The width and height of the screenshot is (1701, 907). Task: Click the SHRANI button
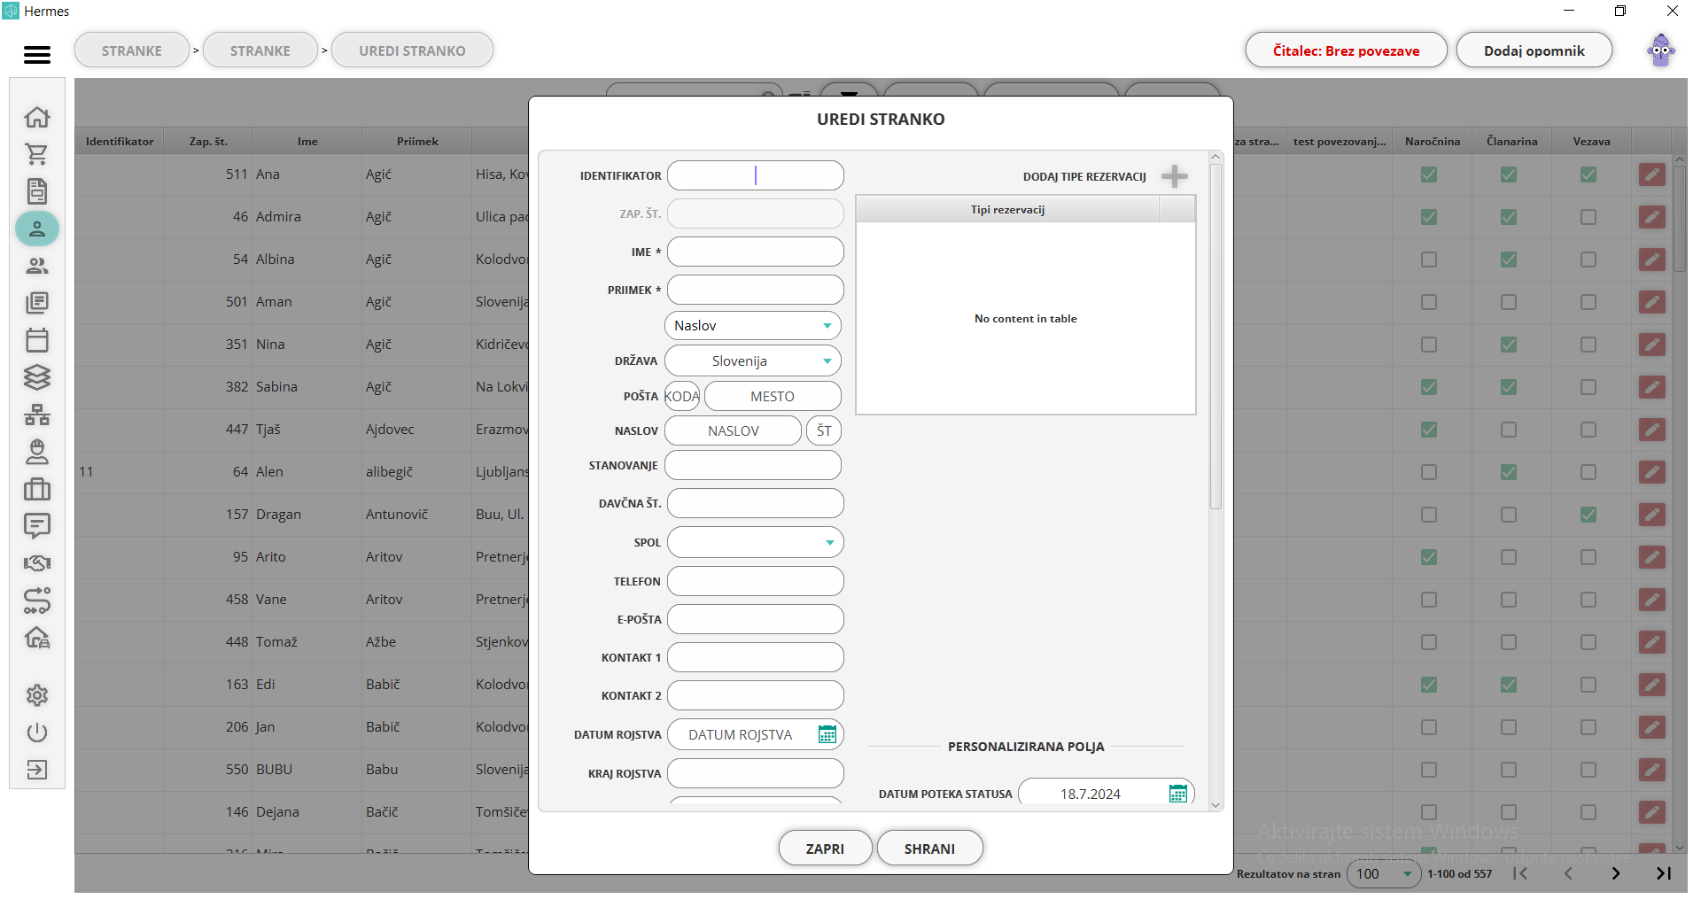pos(929,849)
